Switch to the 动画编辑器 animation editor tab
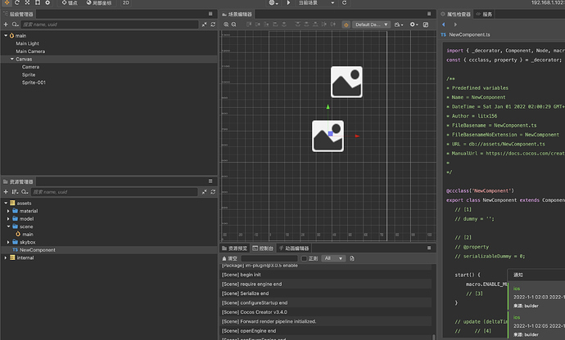The width and height of the screenshot is (565, 340). pyautogui.click(x=294, y=248)
